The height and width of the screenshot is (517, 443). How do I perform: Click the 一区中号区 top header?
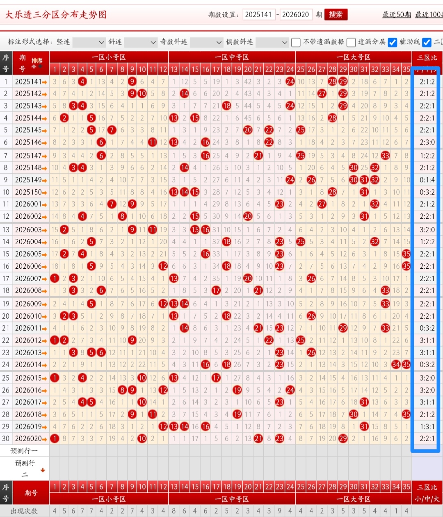232,57
